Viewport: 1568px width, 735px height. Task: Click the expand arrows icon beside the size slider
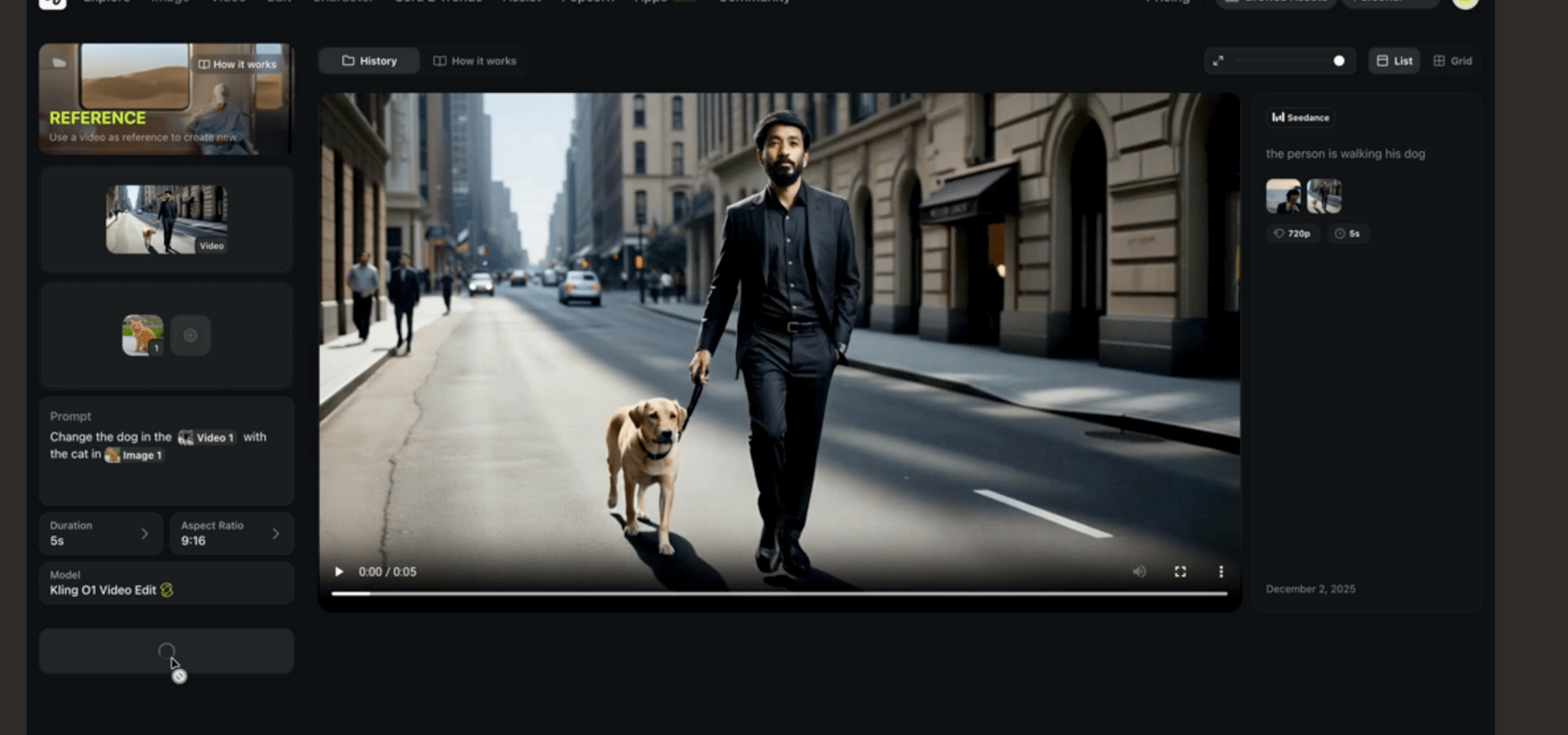click(1218, 61)
